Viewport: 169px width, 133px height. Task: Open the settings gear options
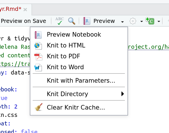[x=133, y=21]
